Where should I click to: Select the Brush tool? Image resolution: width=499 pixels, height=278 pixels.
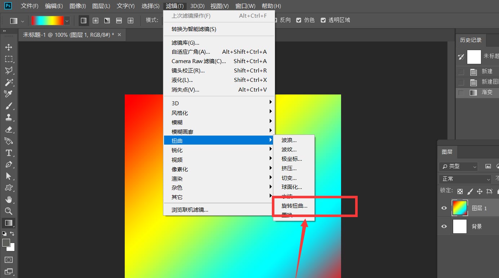coord(9,106)
